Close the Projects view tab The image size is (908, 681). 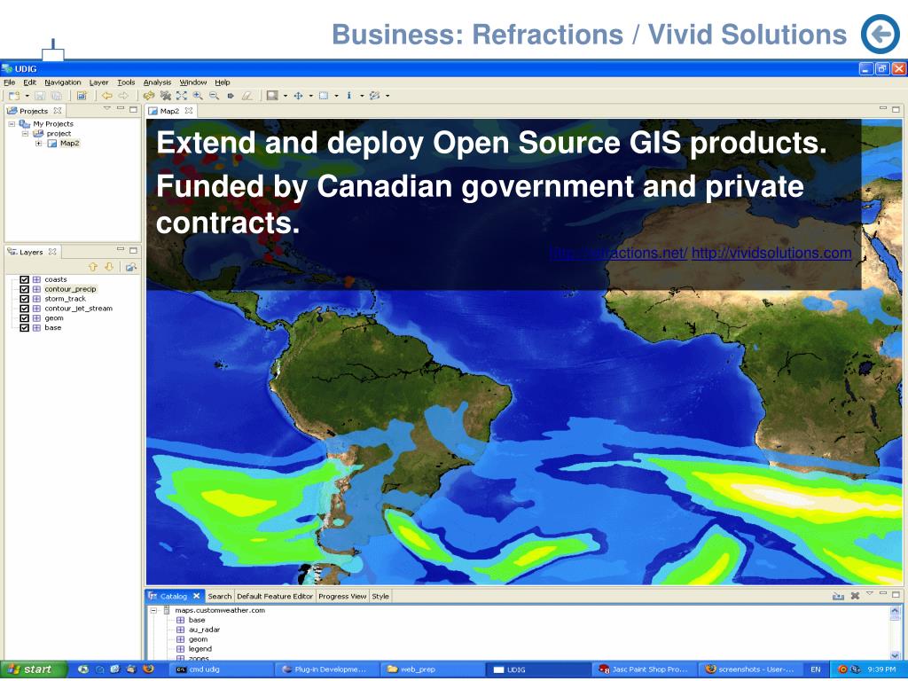pos(58,111)
